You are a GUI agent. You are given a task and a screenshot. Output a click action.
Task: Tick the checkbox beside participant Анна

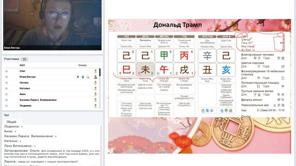pyautogui.click(x=6, y=94)
